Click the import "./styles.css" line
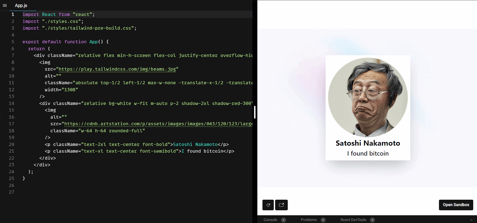The height and width of the screenshot is (223, 477). pos(53,21)
